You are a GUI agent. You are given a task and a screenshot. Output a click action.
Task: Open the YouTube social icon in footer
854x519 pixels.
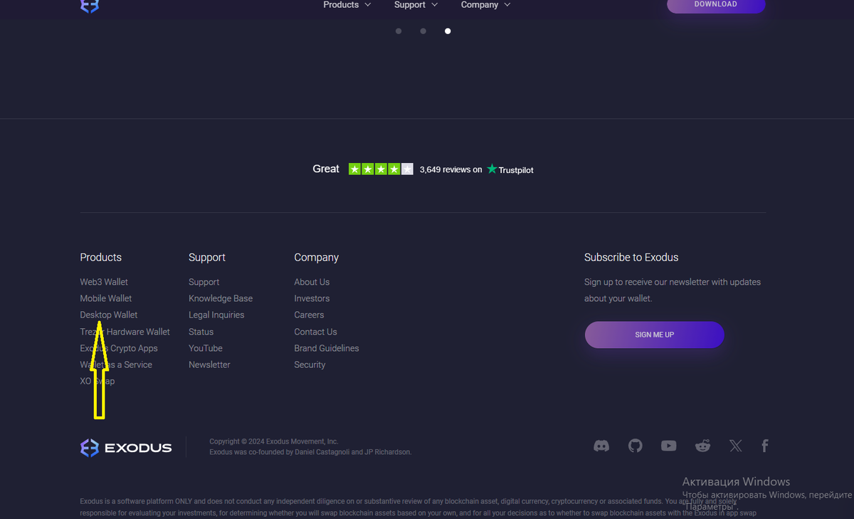click(668, 446)
